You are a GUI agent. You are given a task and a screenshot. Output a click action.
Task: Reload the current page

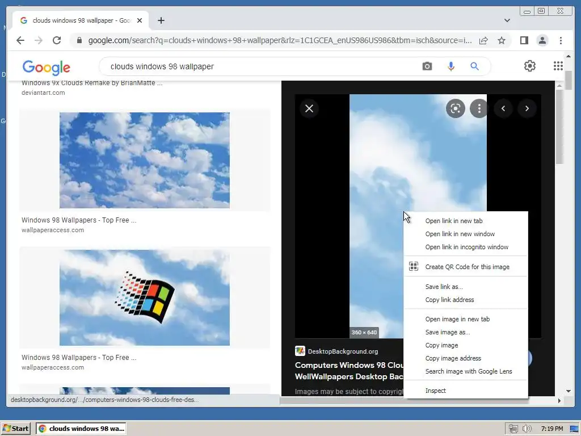[57, 40]
